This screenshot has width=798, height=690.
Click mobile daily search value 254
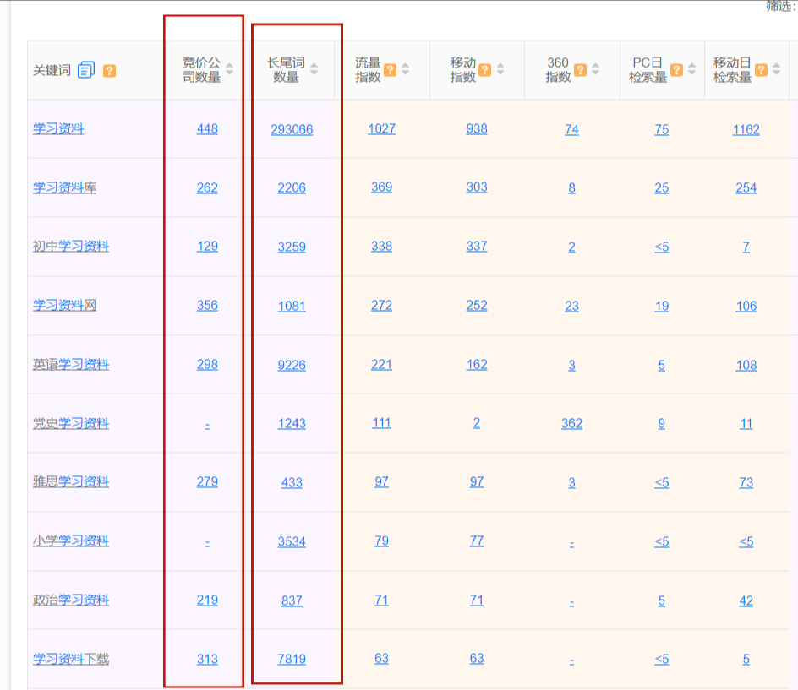click(x=746, y=188)
